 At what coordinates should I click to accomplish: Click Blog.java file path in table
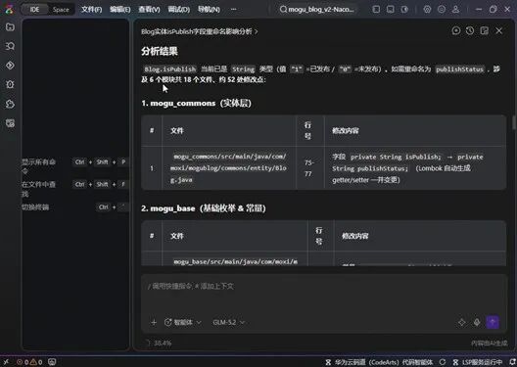pos(228,168)
